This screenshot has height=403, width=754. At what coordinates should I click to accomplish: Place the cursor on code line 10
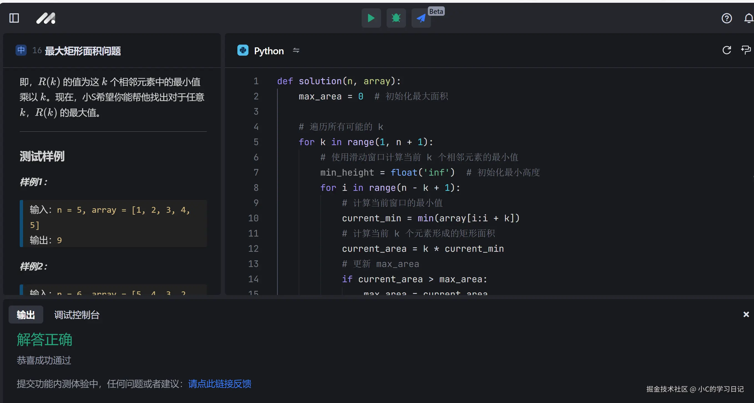[430, 218]
